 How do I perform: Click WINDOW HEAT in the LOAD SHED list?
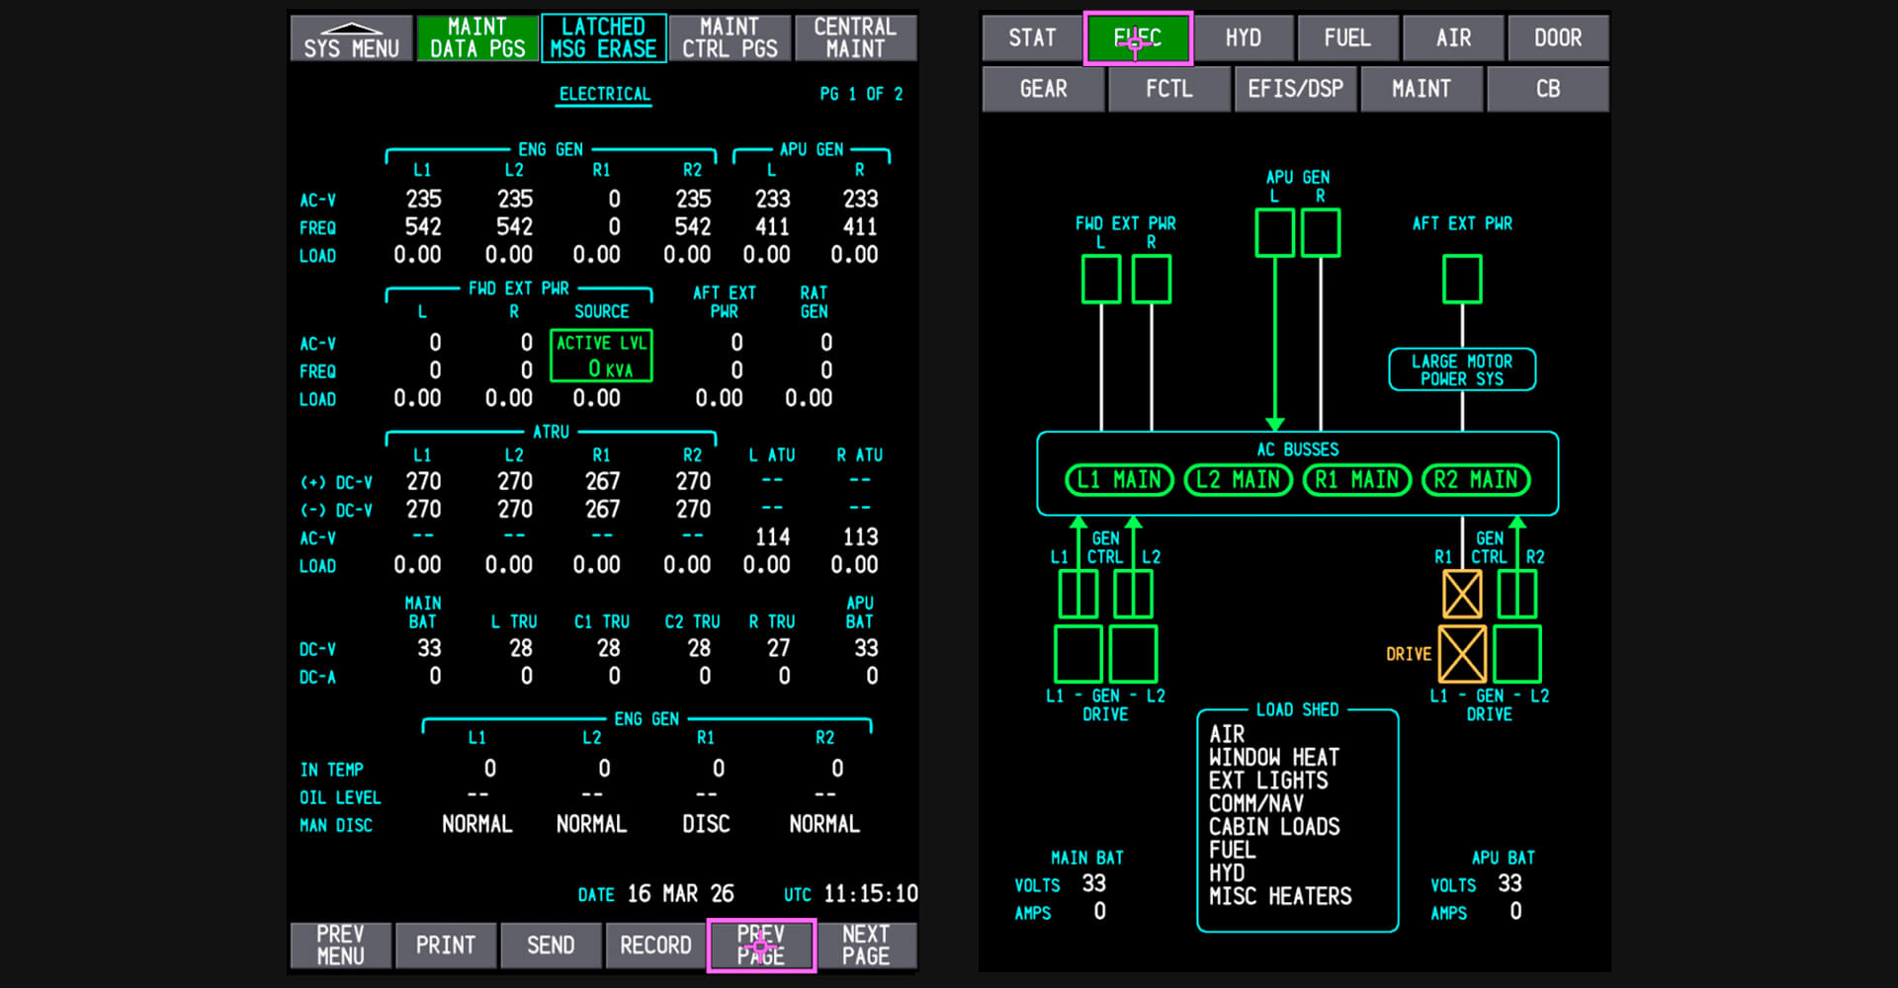[x=1274, y=758]
